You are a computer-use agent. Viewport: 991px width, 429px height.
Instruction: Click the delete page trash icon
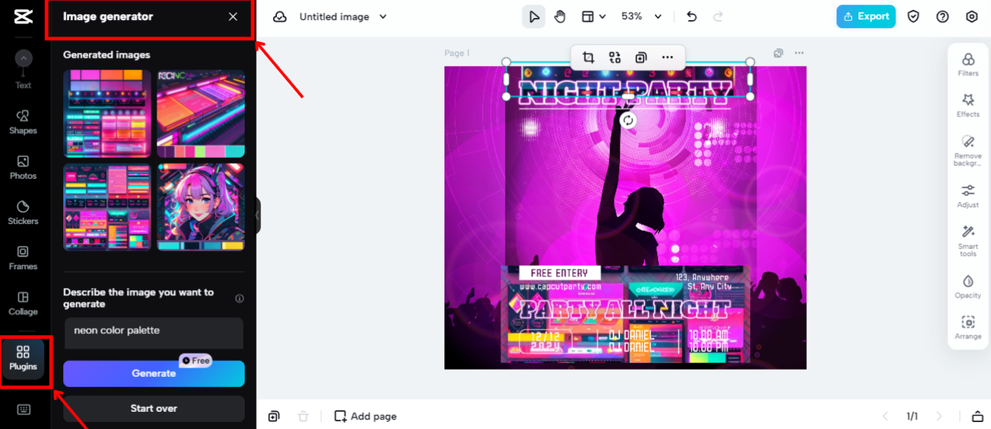[303, 417]
